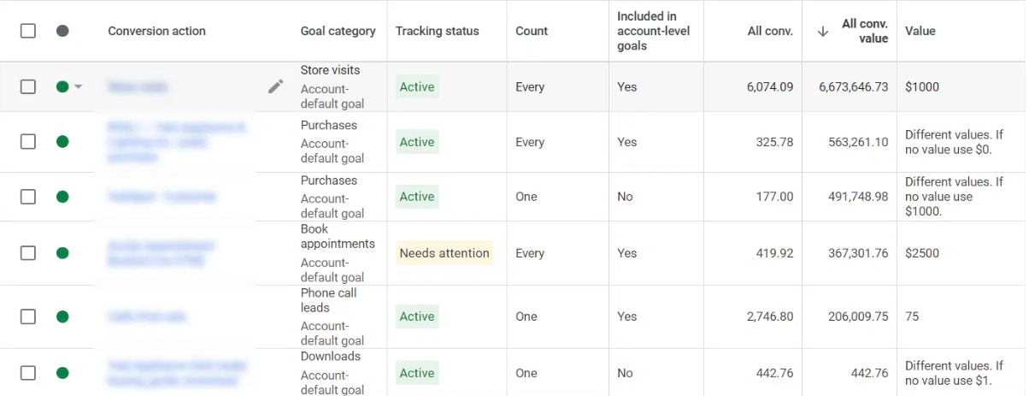Check the box for the Store visits row
The image size is (1029, 396).
(28, 86)
